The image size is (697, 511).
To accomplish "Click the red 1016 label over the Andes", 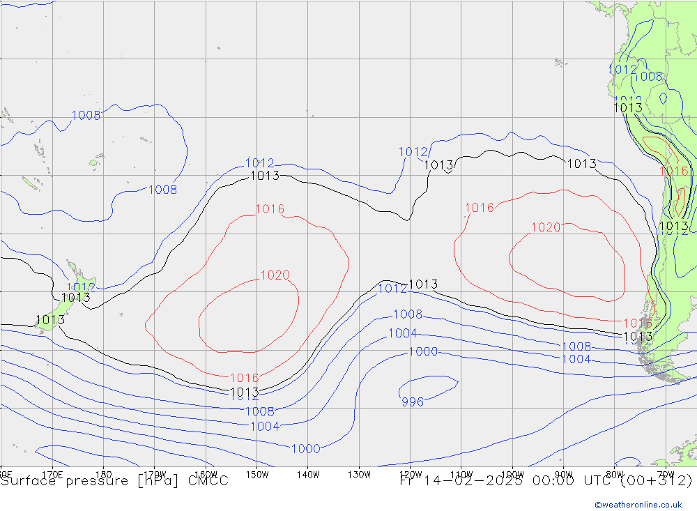I will [674, 171].
